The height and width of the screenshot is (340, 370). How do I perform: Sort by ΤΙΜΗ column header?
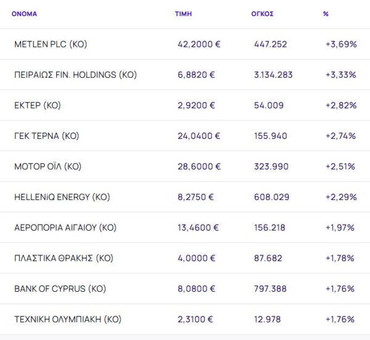tap(183, 14)
